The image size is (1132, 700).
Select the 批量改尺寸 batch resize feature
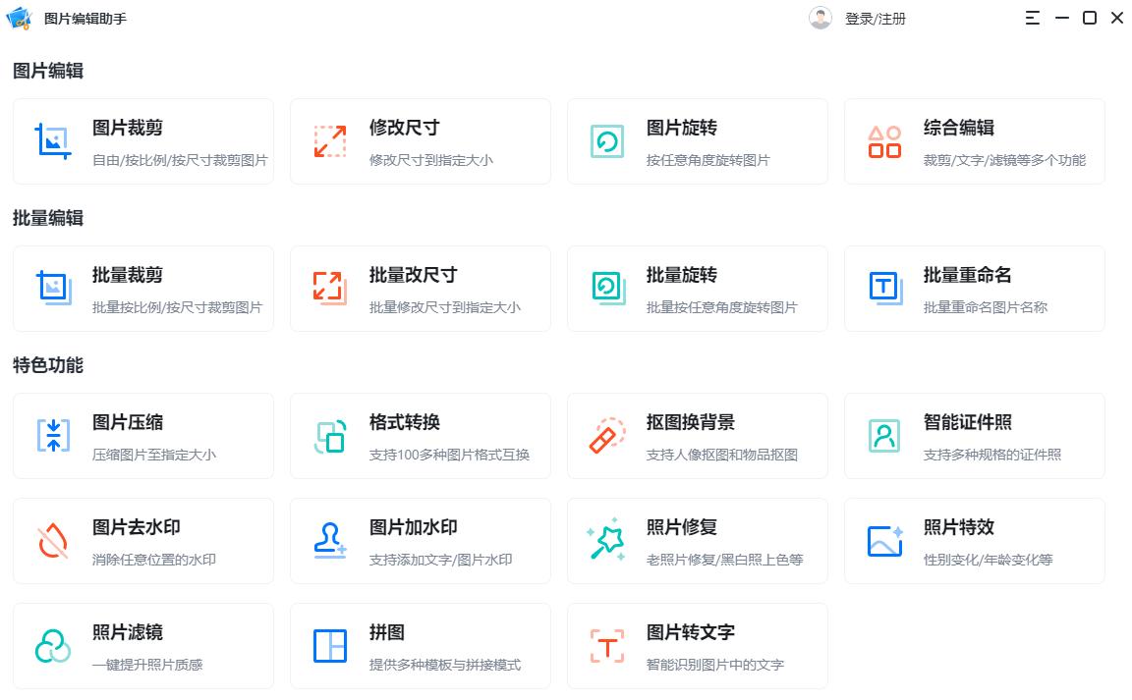click(420, 288)
